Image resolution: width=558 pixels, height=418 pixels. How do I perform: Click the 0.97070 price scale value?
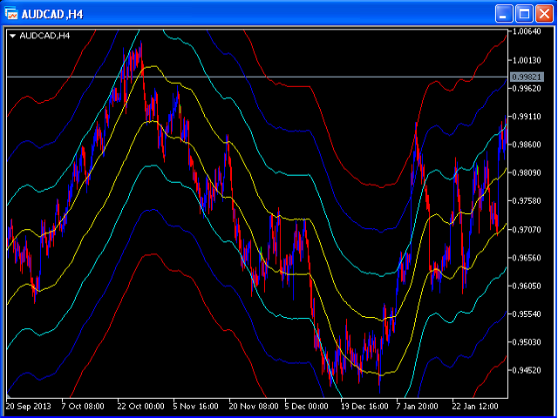point(527,229)
